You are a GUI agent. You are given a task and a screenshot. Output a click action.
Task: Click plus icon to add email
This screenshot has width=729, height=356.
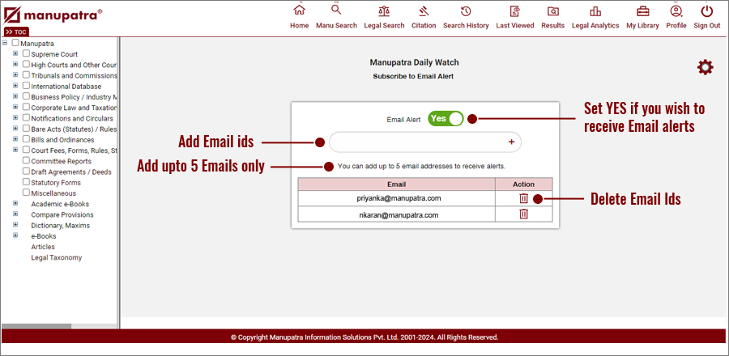511,142
